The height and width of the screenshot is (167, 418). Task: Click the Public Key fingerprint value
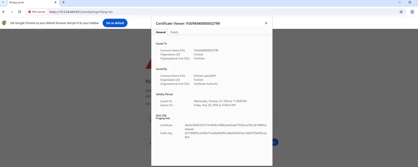click(x=226, y=135)
